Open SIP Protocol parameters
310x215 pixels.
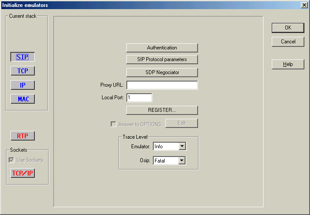click(x=162, y=59)
